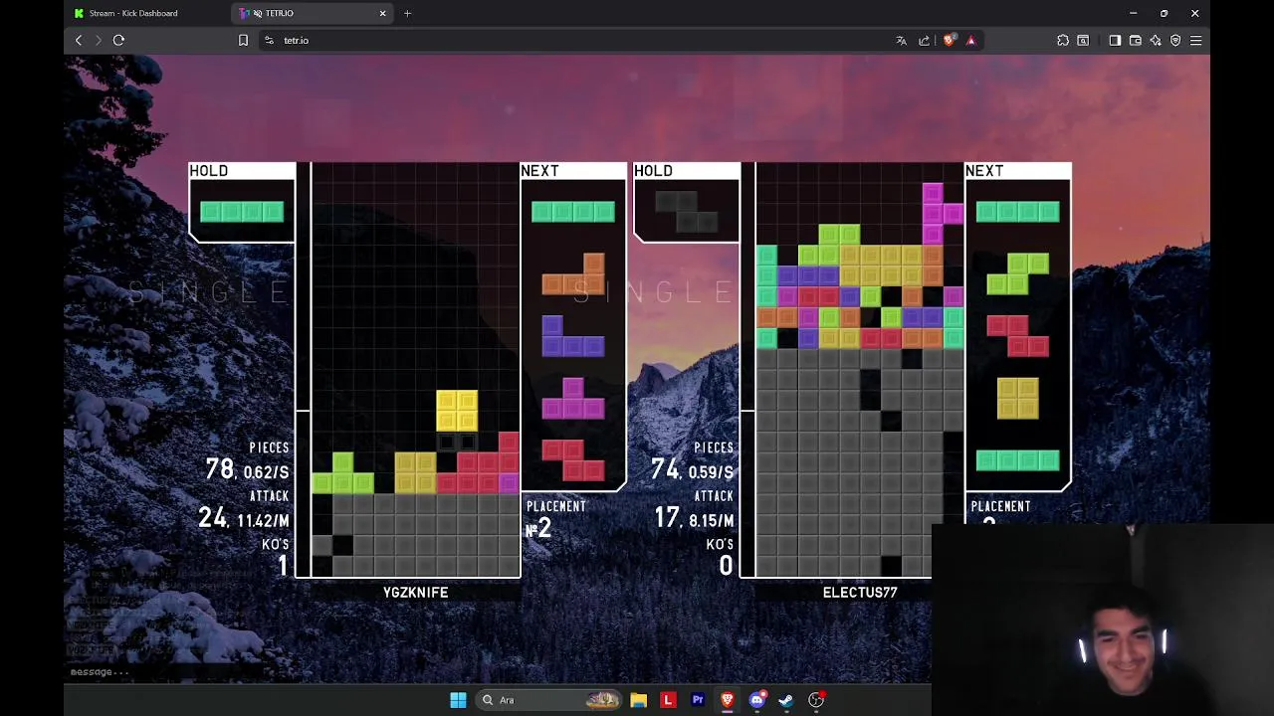Open the browser hamburger menu
Screen dimensions: 1274x716
click(1196, 40)
